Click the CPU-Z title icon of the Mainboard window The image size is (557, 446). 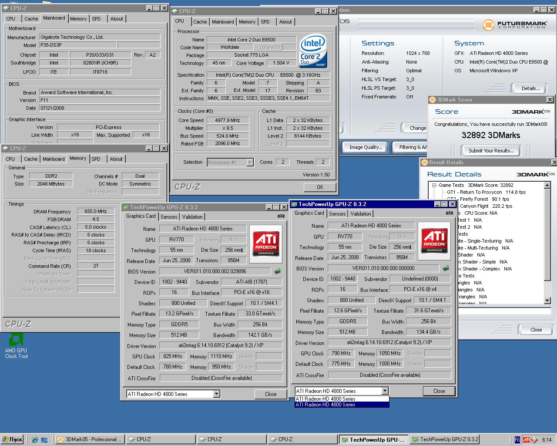(6, 8)
